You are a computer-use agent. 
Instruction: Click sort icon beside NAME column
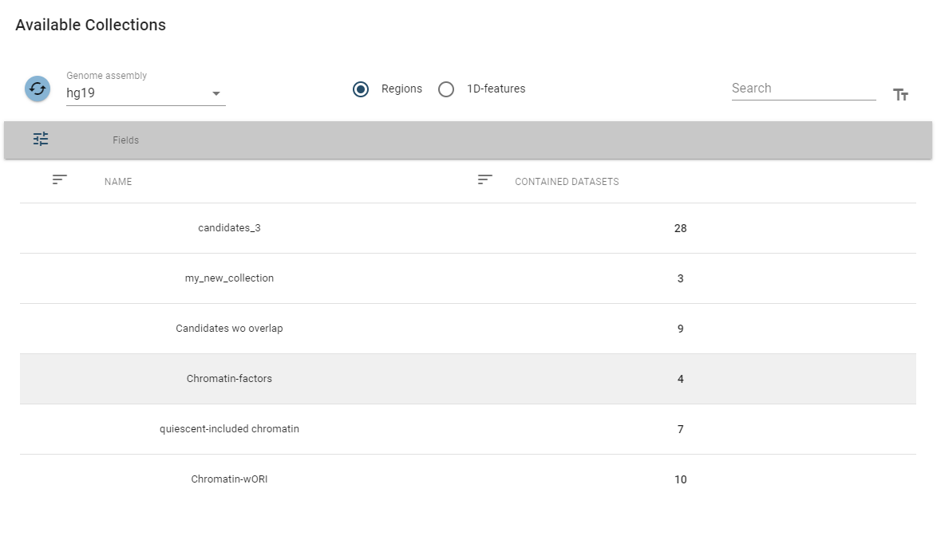click(60, 180)
